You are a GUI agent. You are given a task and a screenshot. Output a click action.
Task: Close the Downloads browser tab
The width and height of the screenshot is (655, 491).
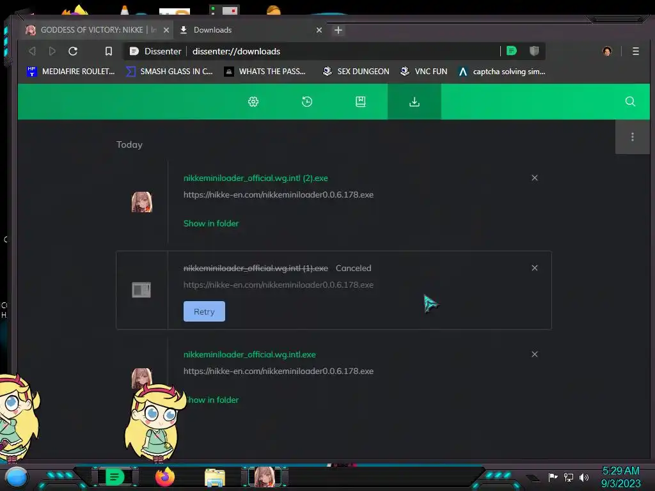[319, 30]
